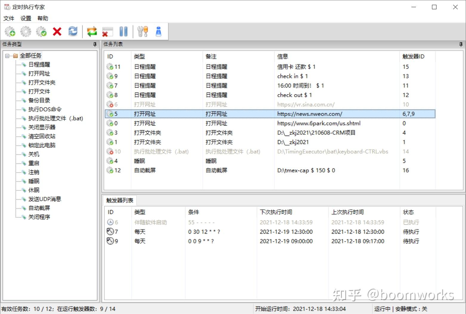Open the 设置 menu
This screenshot has width=466, height=314.
pyautogui.click(x=26, y=18)
